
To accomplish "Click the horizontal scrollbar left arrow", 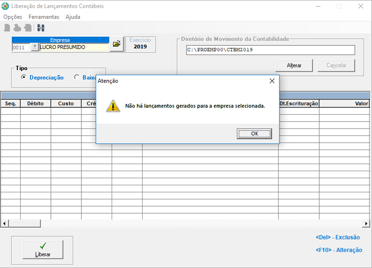I will pyautogui.click(x=4, y=224).
